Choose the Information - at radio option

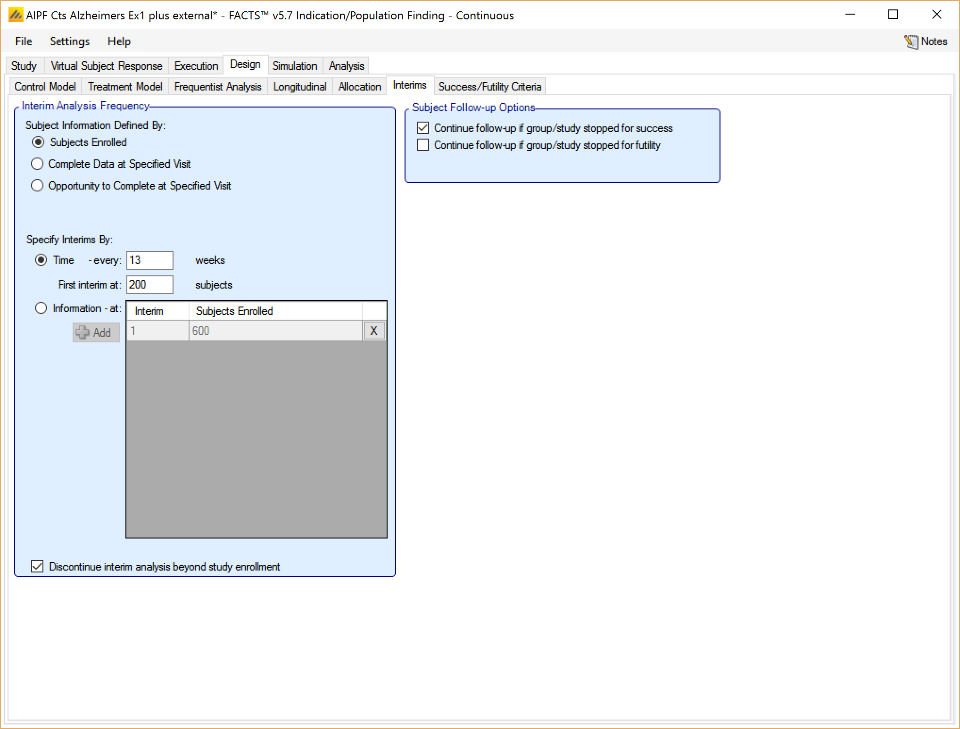tap(41, 308)
